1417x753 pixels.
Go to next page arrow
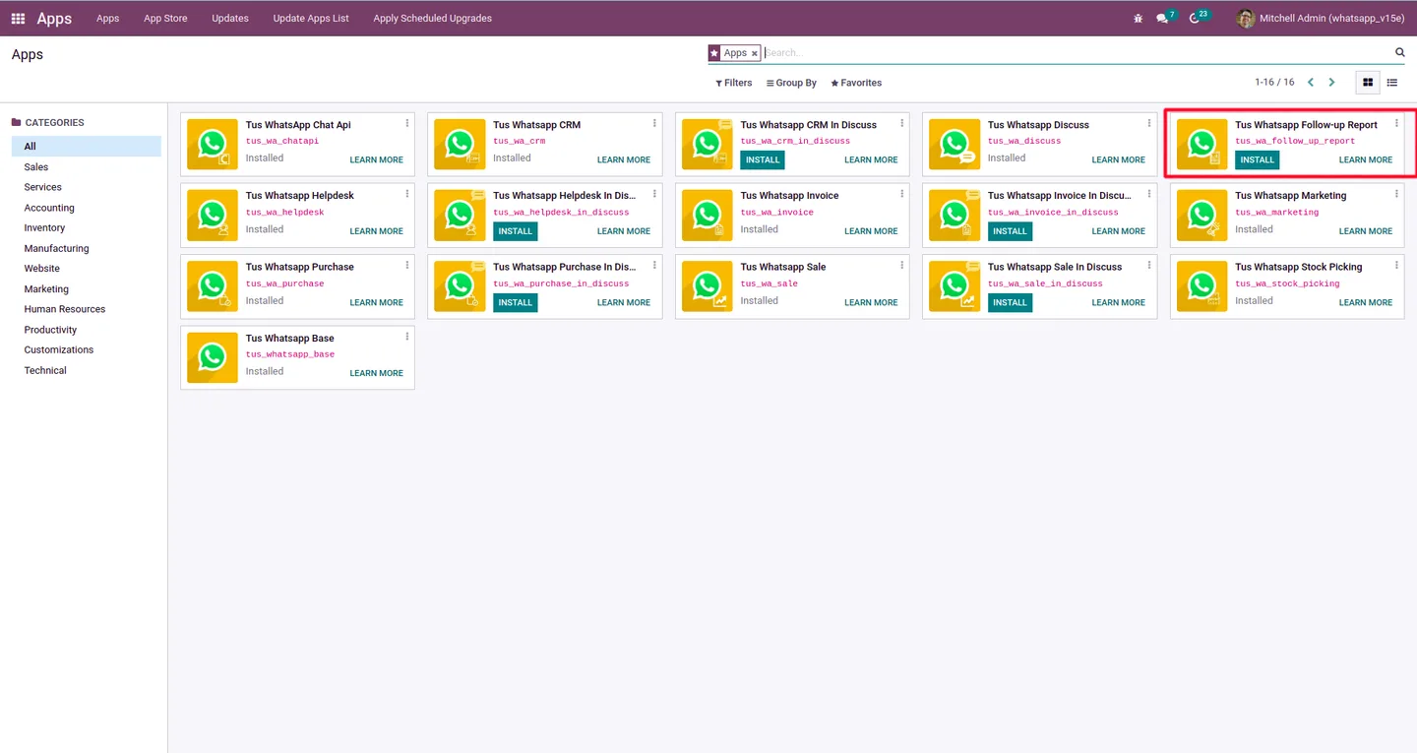pos(1331,83)
